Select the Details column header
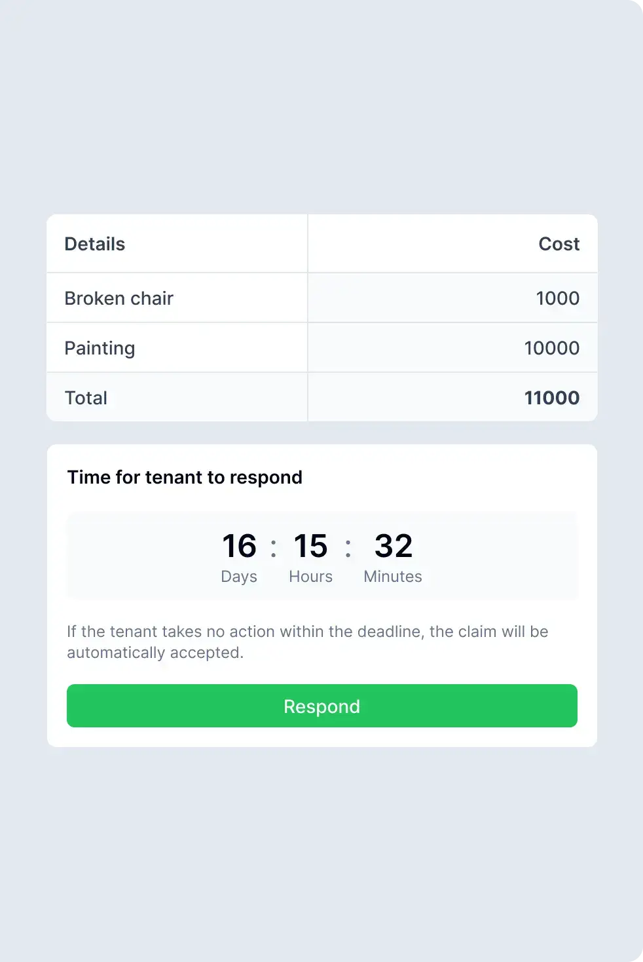The image size is (643, 962). point(95,244)
